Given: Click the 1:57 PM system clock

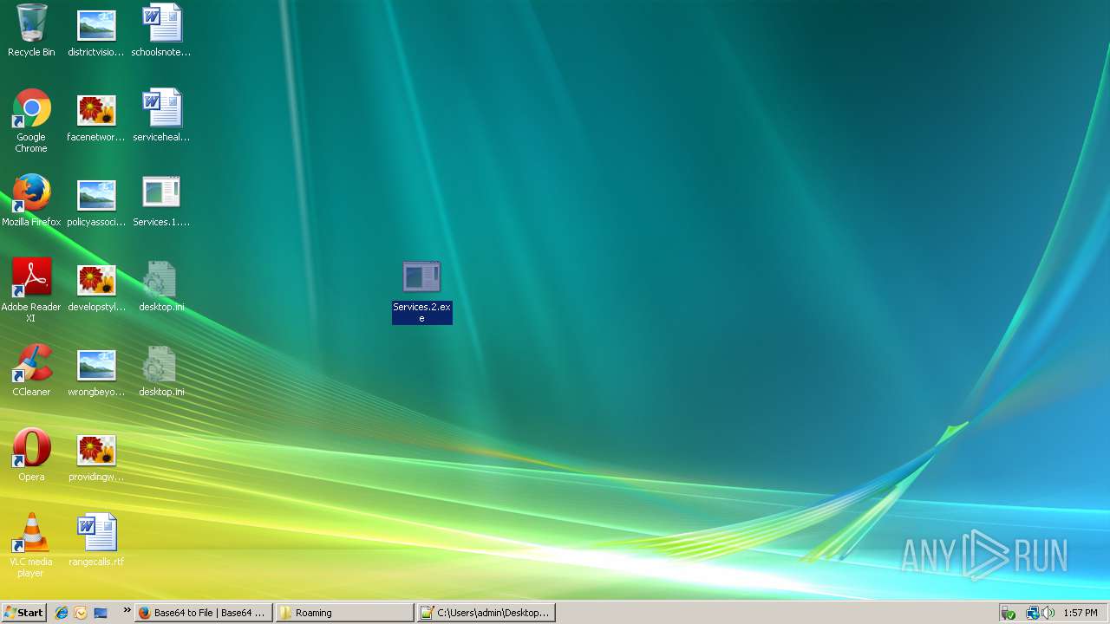Looking at the screenshot, I should pos(1081,613).
